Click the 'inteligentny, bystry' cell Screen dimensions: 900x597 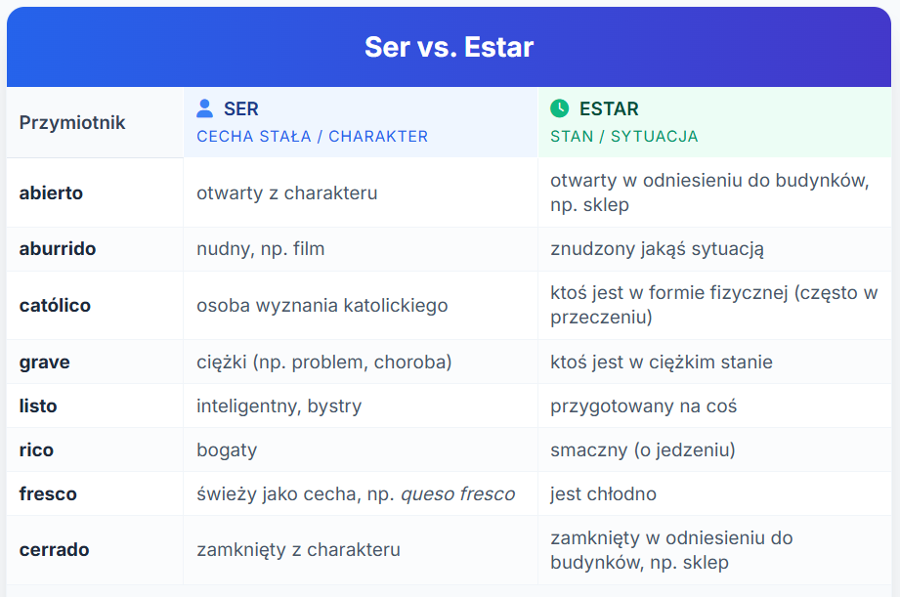pyautogui.click(x=361, y=405)
